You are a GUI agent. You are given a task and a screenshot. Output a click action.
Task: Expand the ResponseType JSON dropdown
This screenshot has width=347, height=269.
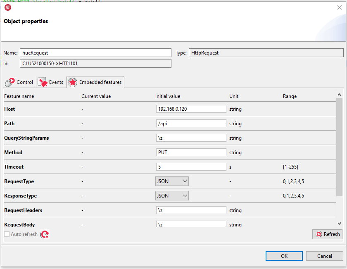172,195
